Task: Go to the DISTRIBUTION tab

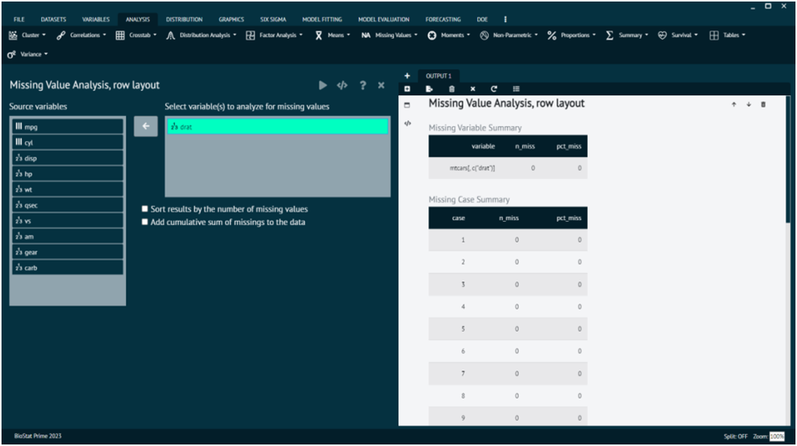Action: [x=184, y=19]
